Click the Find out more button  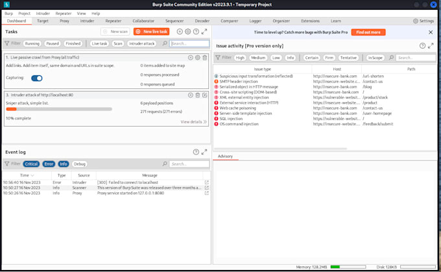point(368,32)
